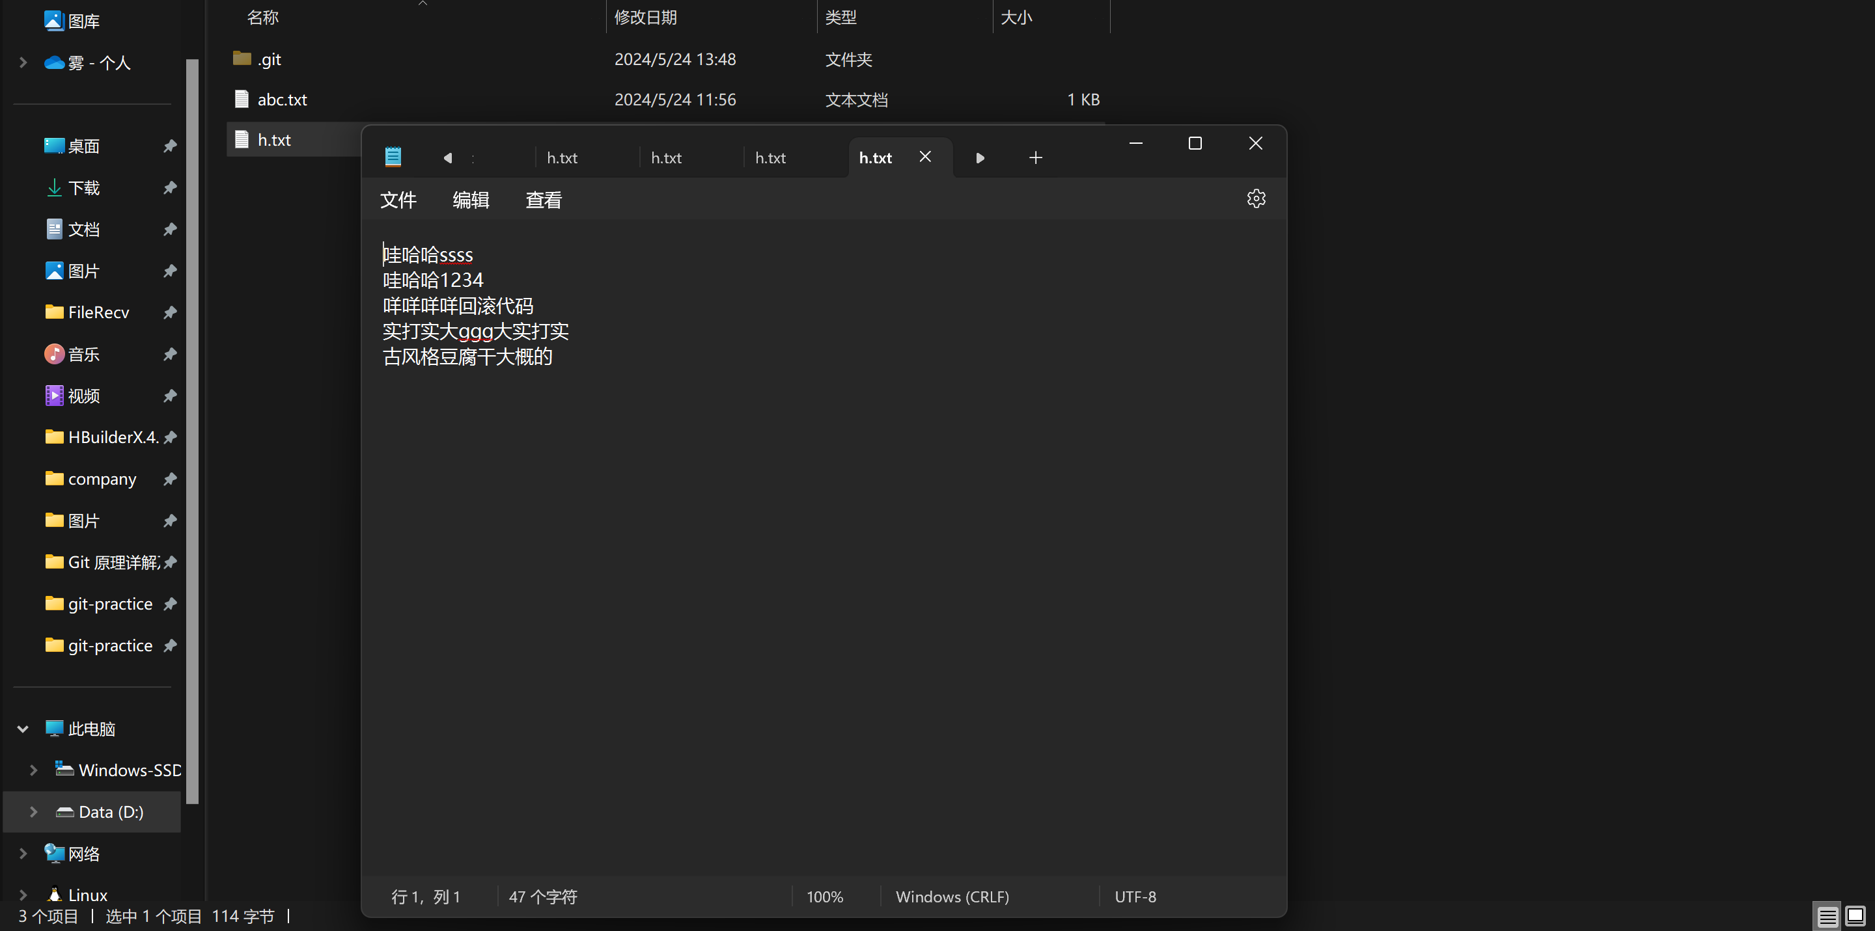
Task: Select the abc.txt file
Action: (x=282, y=100)
